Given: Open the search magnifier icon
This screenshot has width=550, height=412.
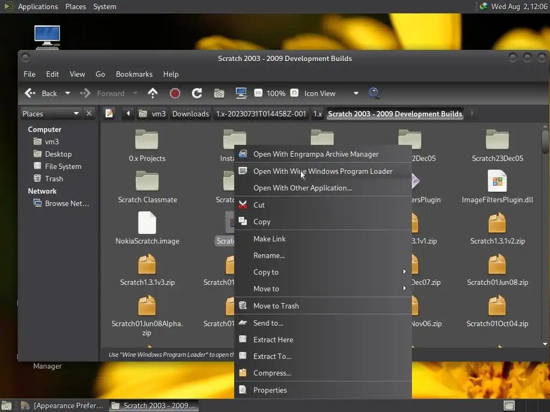Looking at the screenshot, I should tap(374, 93).
